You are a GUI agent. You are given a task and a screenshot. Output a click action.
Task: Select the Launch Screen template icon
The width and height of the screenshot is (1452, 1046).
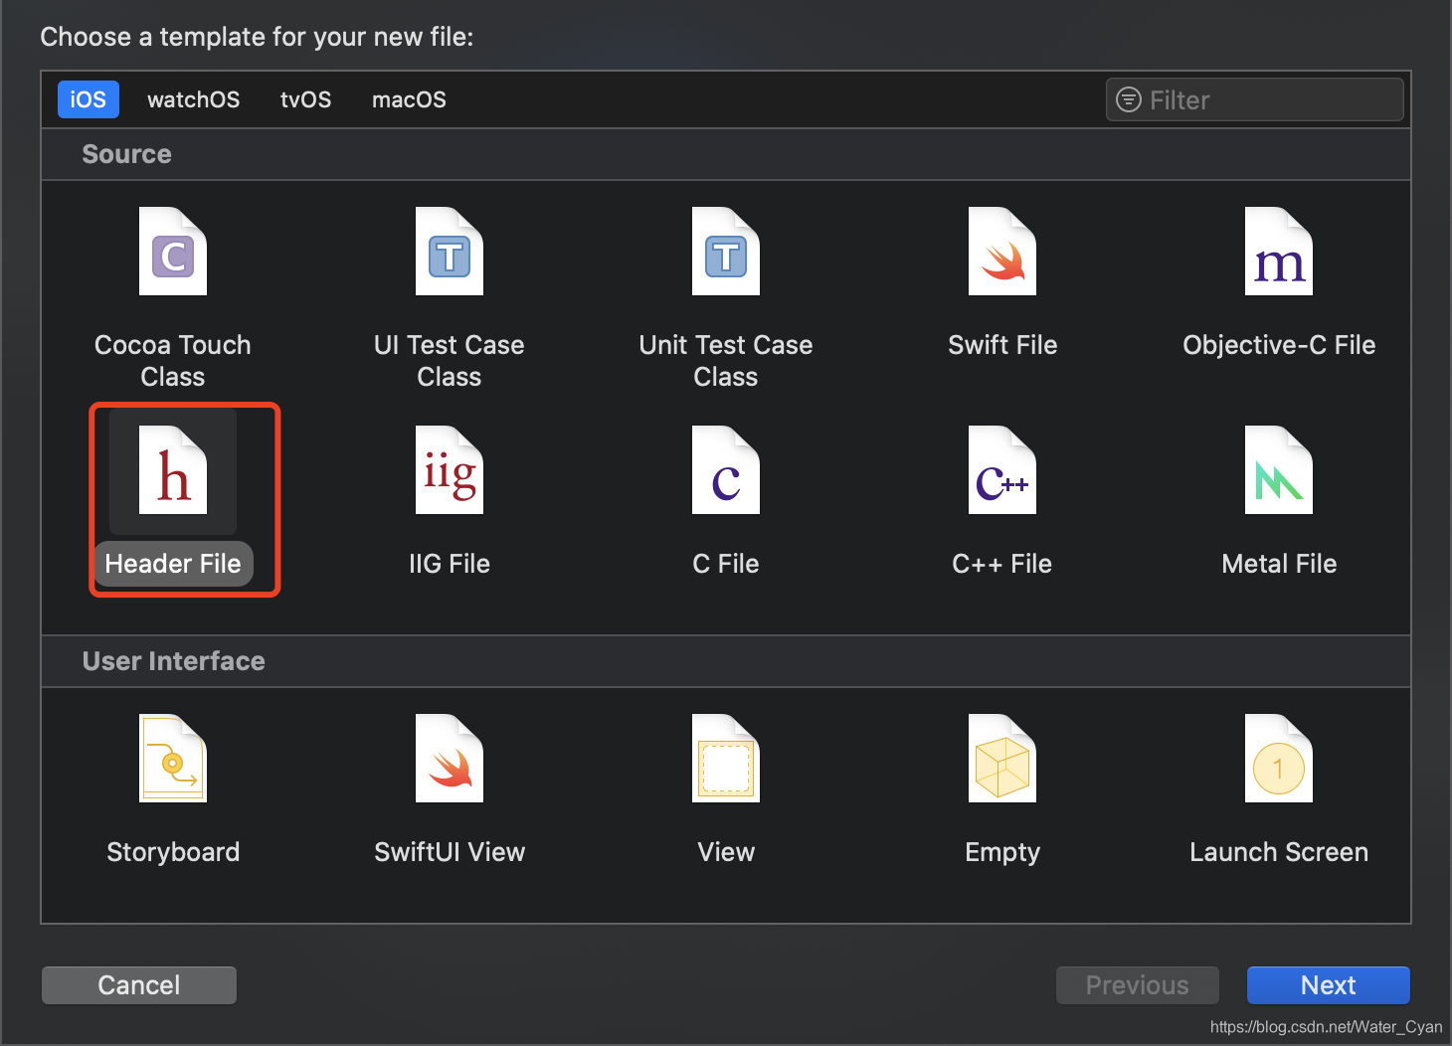(x=1279, y=759)
